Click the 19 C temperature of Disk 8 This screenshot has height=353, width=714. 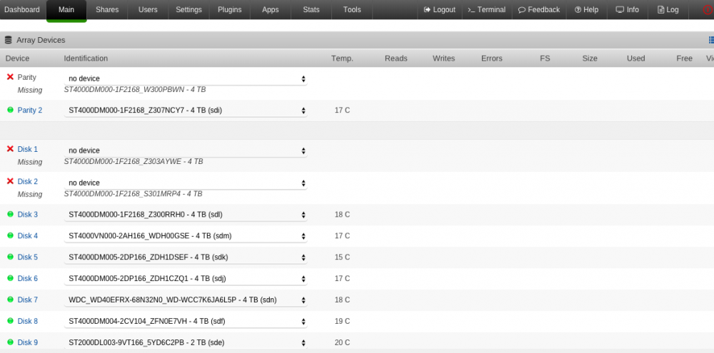342,321
